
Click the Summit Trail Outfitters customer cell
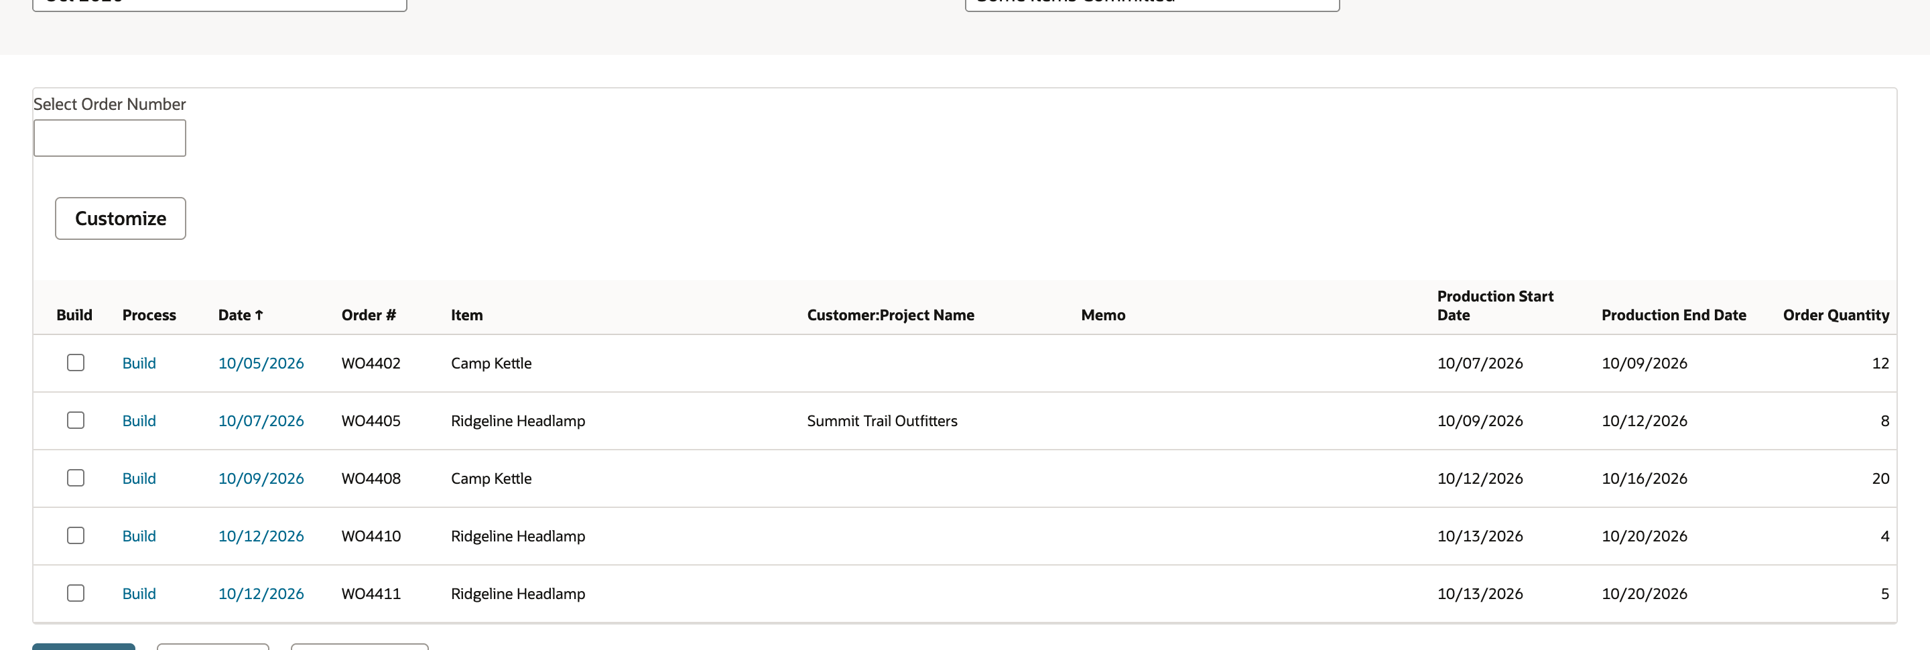coord(882,421)
